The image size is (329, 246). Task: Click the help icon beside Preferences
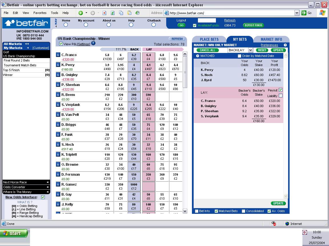(x=285, y=45)
